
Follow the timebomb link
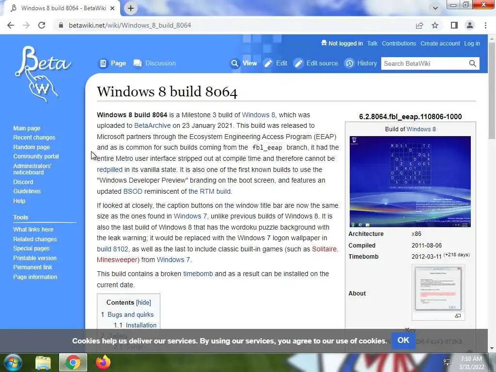[198, 274]
